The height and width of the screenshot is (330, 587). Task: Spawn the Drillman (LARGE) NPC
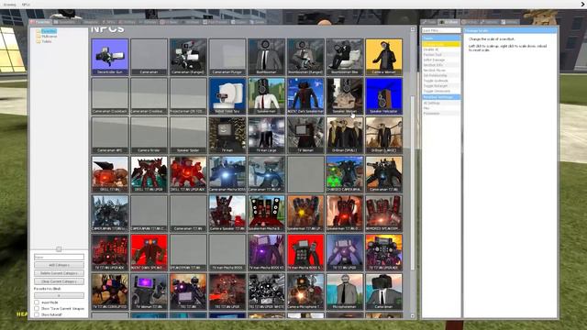(383, 135)
